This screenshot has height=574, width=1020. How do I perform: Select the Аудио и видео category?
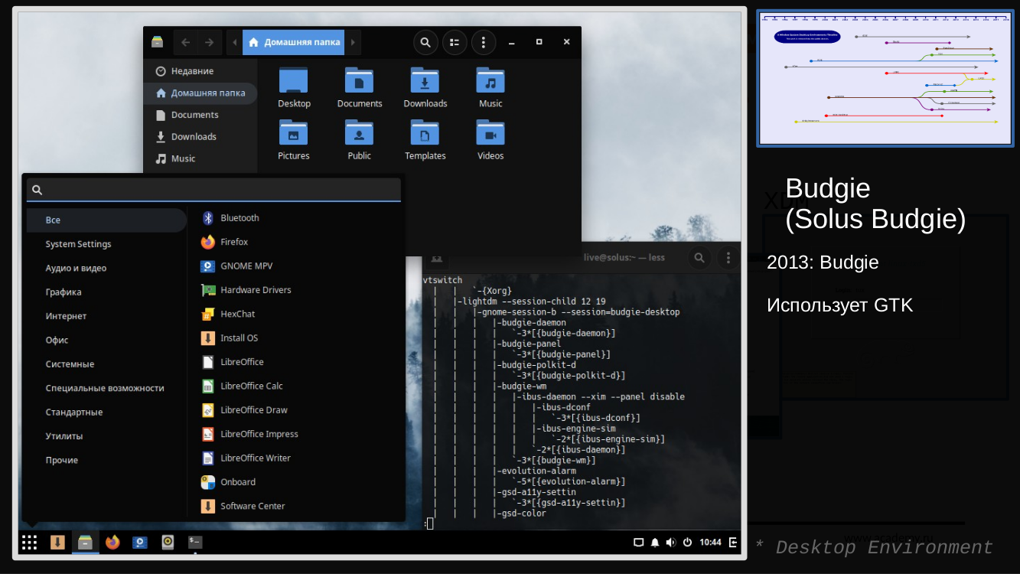[x=106, y=268]
